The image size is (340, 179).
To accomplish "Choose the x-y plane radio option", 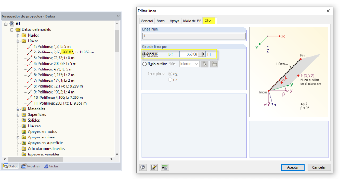I will click(170, 74).
